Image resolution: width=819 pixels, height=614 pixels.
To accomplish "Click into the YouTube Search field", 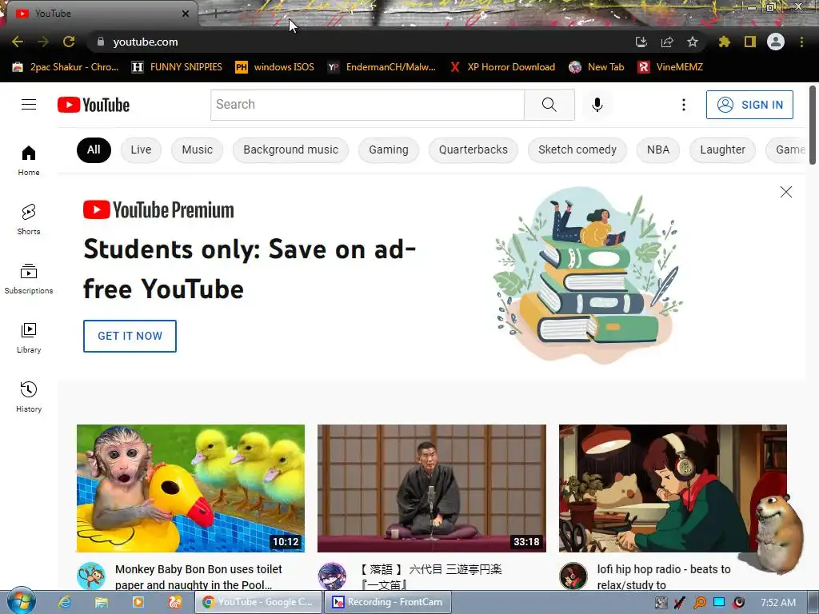I will [367, 105].
